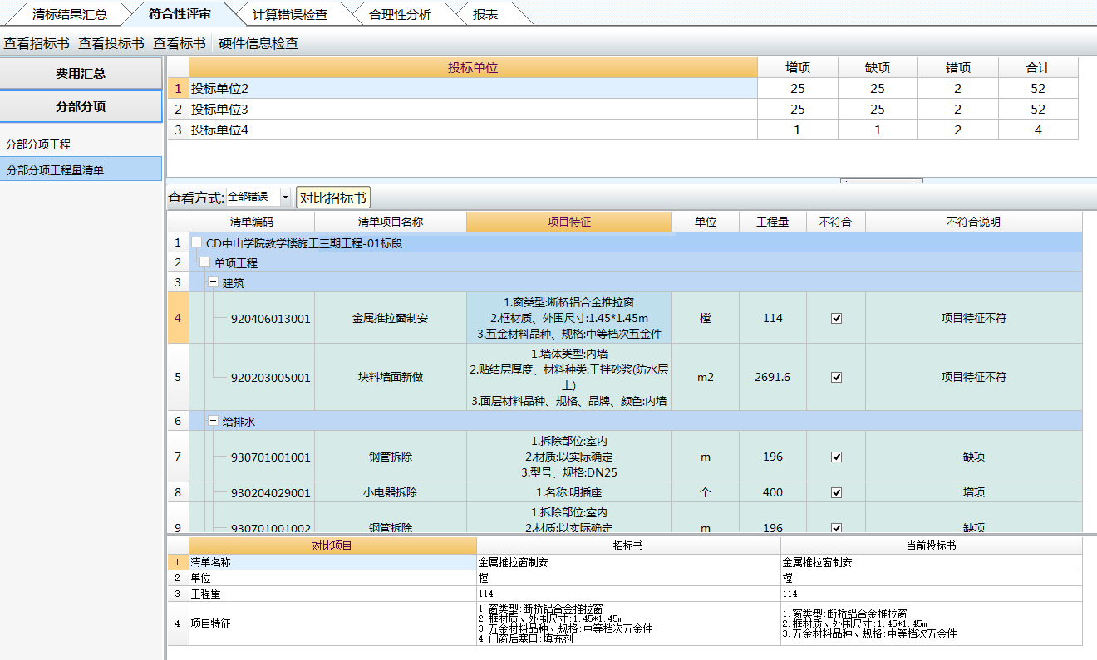Click the splitter handle below the bidder table

881,180
